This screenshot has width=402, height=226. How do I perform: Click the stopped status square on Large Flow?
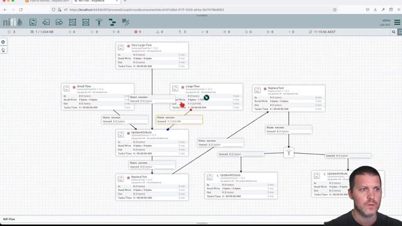click(183, 87)
